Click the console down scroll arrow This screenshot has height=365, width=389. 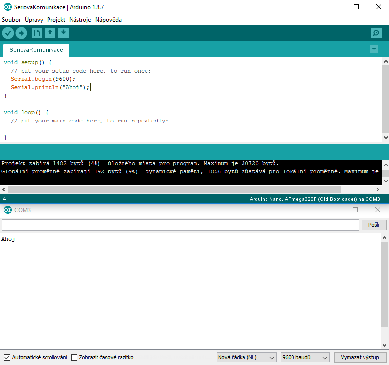[386, 181]
